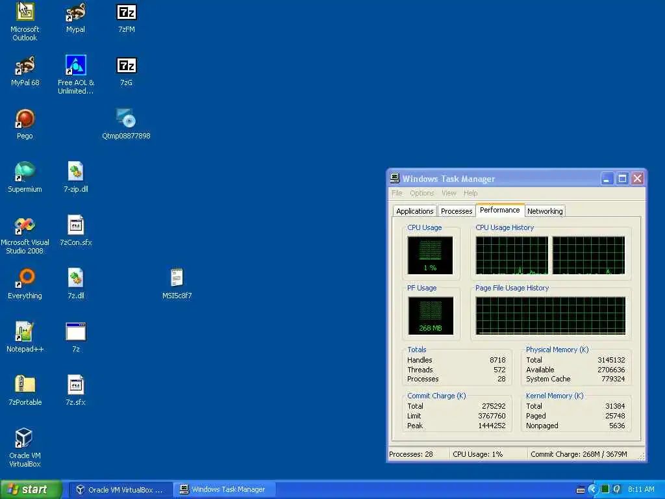
Task: Click the CPU Usage gauge
Action: (430, 255)
